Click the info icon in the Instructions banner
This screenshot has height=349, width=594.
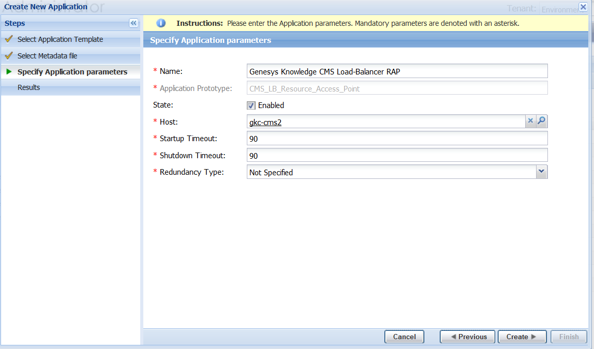coord(161,23)
